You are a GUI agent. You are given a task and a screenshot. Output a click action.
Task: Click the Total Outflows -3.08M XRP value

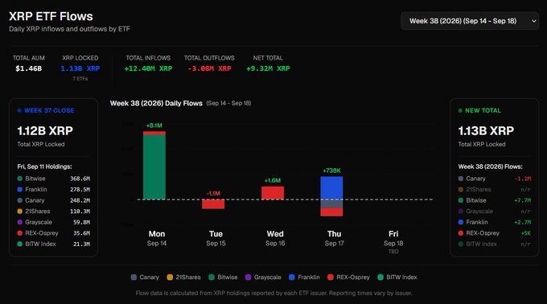tap(209, 68)
